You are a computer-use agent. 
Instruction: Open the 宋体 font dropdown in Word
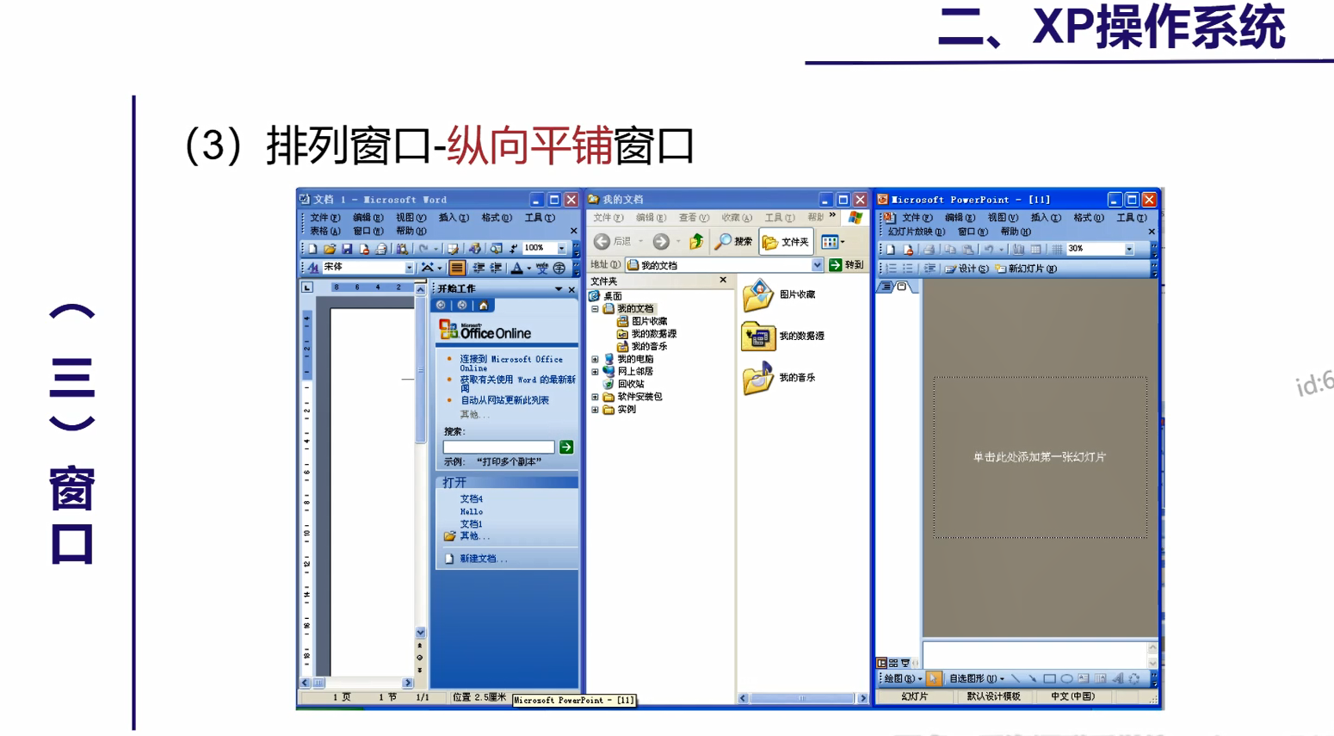[x=409, y=268]
